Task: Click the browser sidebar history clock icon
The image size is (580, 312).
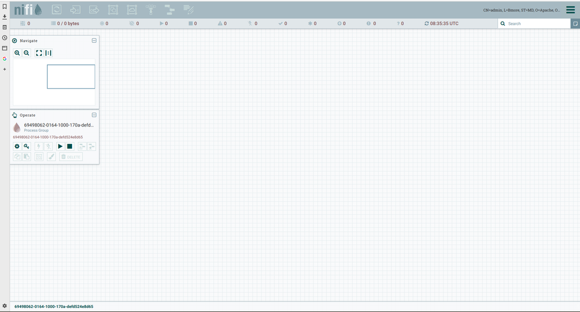Action: pos(5,38)
